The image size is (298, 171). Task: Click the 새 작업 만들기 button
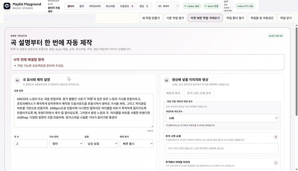point(151,18)
